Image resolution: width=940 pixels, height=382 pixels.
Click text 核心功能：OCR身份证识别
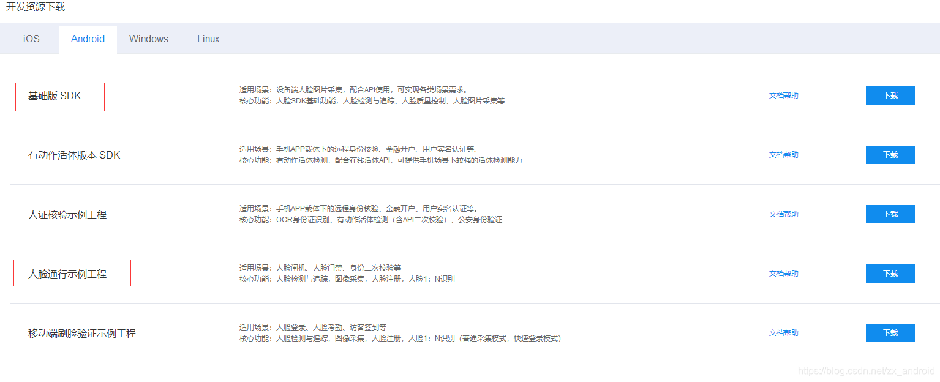pyautogui.click(x=370, y=220)
